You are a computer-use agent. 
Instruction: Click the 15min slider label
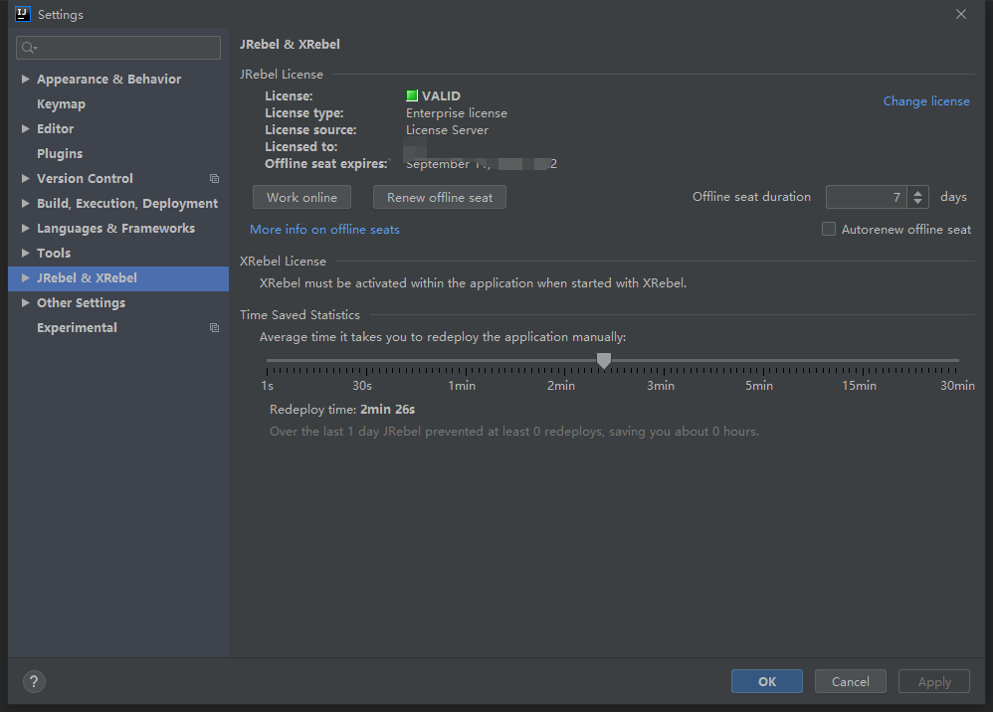(x=859, y=386)
